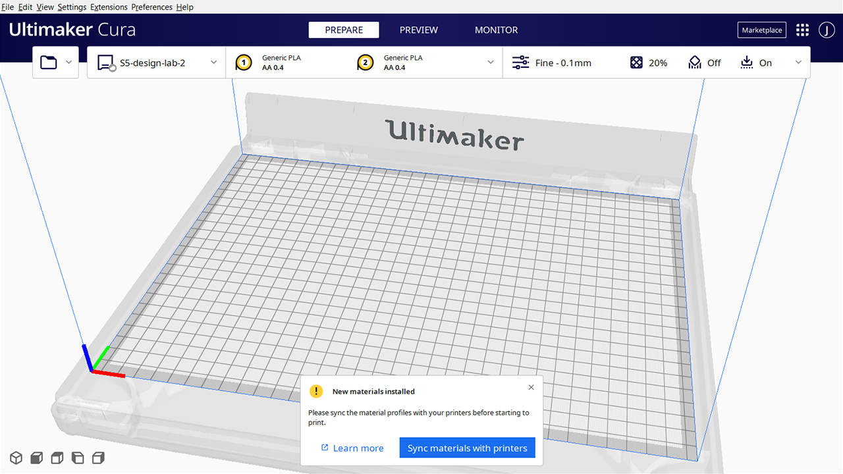
Task: Click the support Off label
Action: pyautogui.click(x=714, y=63)
